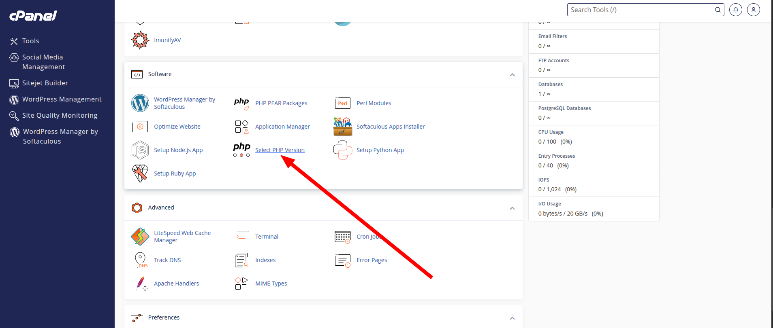Click the CPU Usage statistic label
773x328 pixels.
tap(551, 132)
